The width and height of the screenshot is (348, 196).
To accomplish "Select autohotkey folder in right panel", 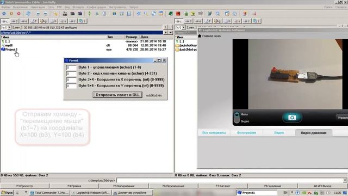I will coord(186,45).
